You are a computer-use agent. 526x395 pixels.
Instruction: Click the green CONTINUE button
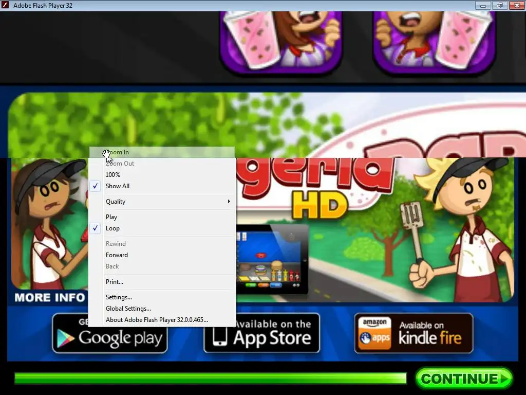pos(464,379)
